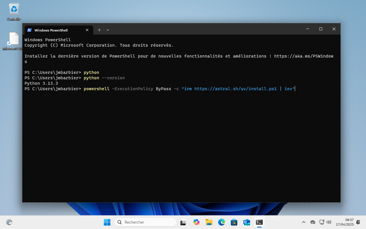Screen dimensions: 366x229
Task: Click the 'powershell' command word
Action: point(97,89)
